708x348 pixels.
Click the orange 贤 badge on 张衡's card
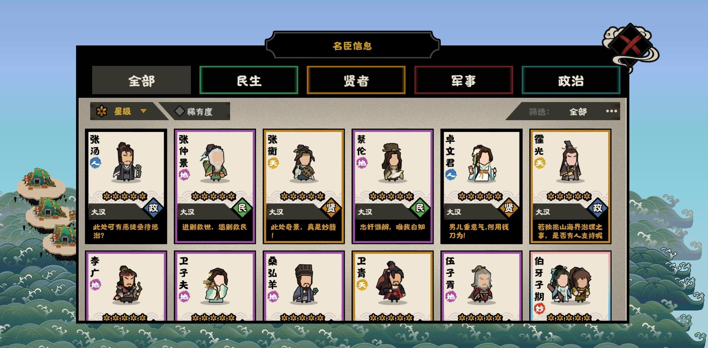tap(331, 208)
